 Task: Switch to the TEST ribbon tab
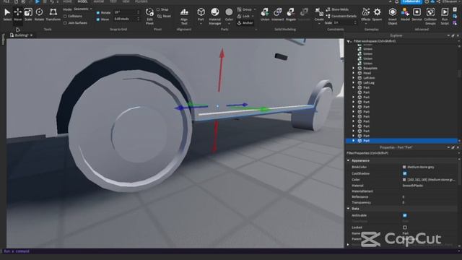point(113,1)
